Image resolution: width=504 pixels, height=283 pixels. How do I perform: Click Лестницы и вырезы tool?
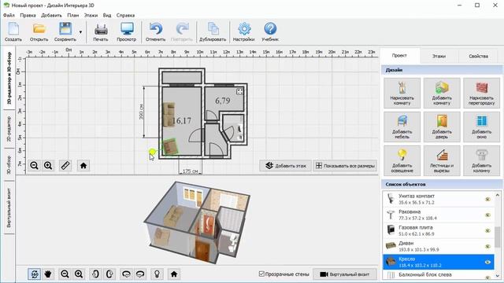tap(442, 160)
